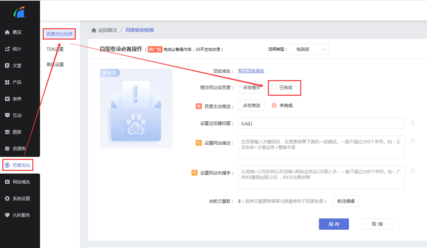Screen dimensions: 427x248
Task: Click help icon next to site keywords field
Action: 413,171
